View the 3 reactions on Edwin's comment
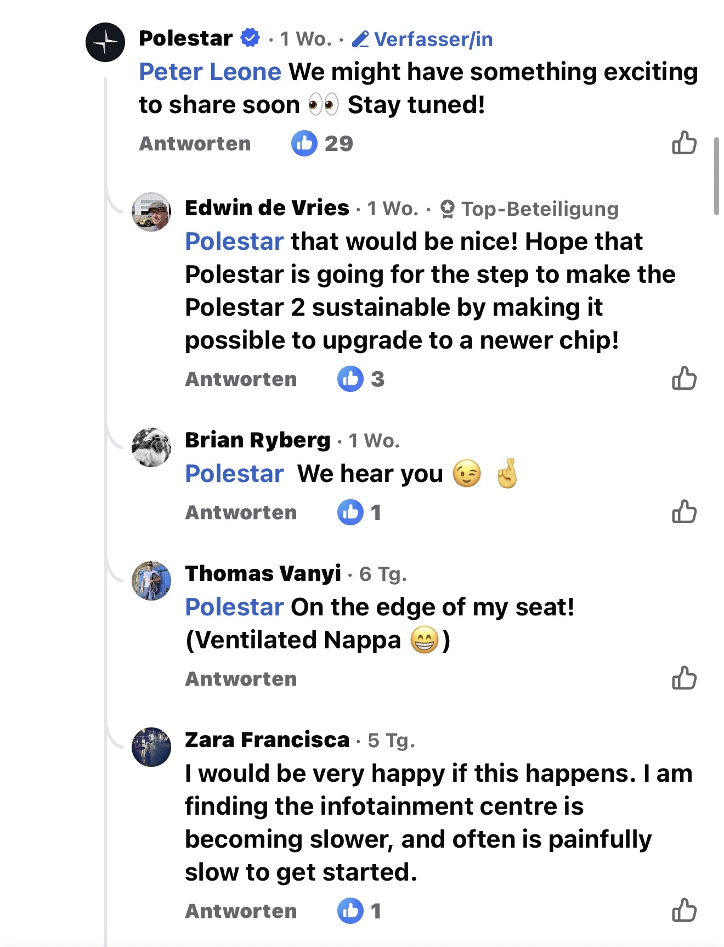This screenshot has height=947, width=724. pyautogui.click(x=361, y=379)
